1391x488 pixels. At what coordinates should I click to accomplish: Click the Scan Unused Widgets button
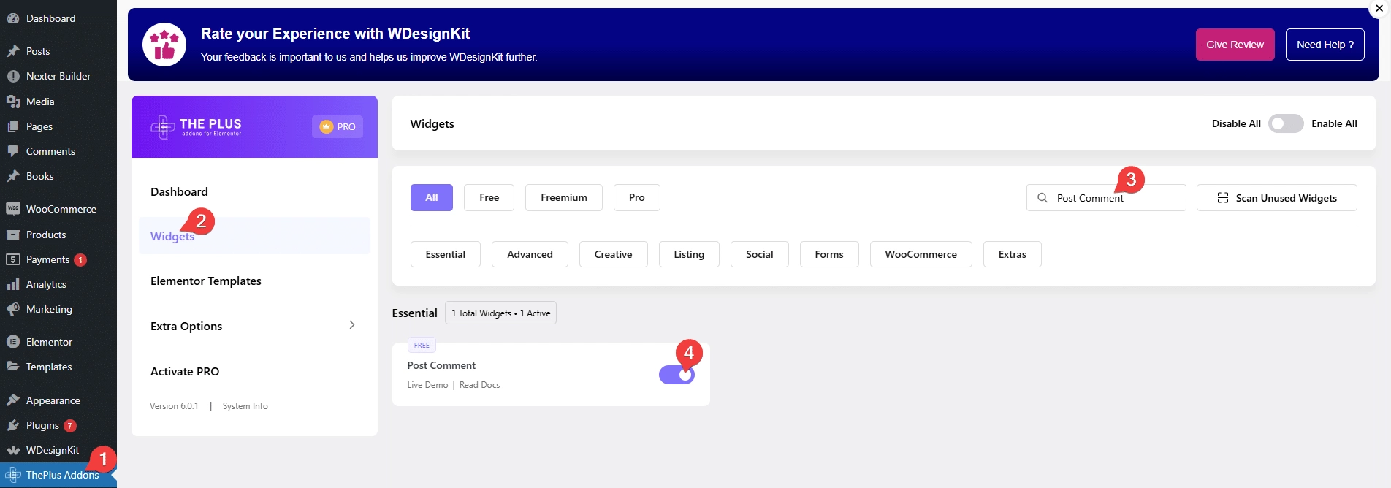point(1276,198)
